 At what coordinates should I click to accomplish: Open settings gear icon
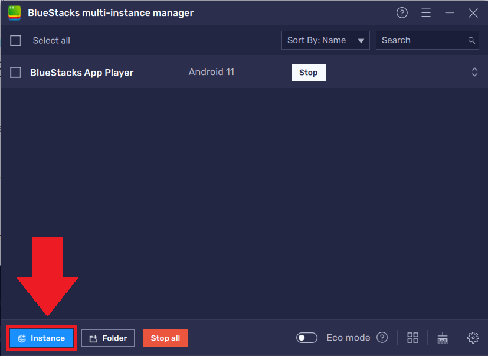473,338
